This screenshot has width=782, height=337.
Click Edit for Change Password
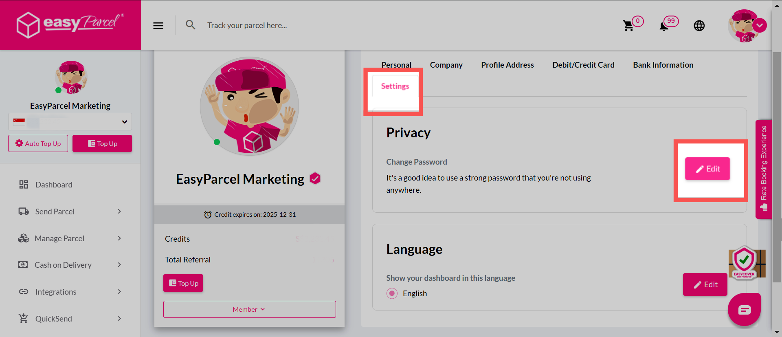tap(707, 169)
